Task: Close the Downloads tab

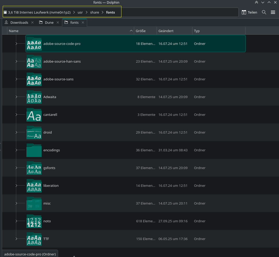Action: [32, 22]
